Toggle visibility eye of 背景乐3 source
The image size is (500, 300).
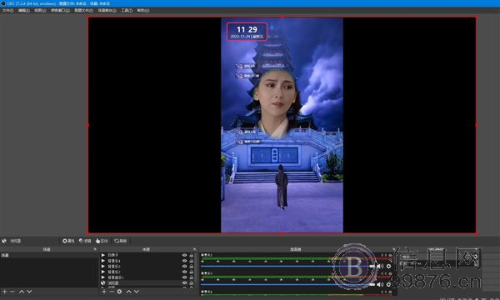(x=184, y=266)
